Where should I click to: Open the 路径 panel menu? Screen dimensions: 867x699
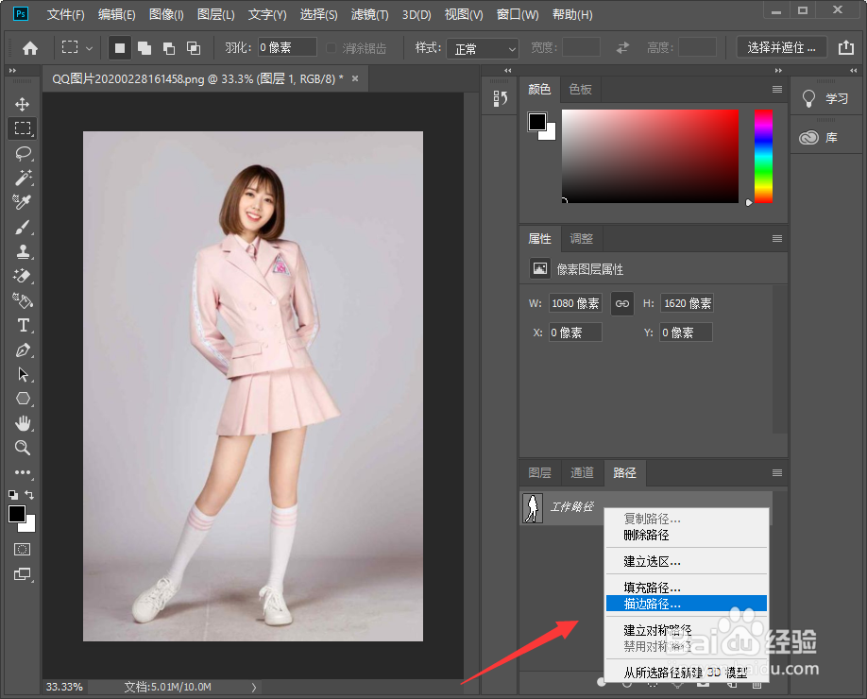tap(776, 472)
